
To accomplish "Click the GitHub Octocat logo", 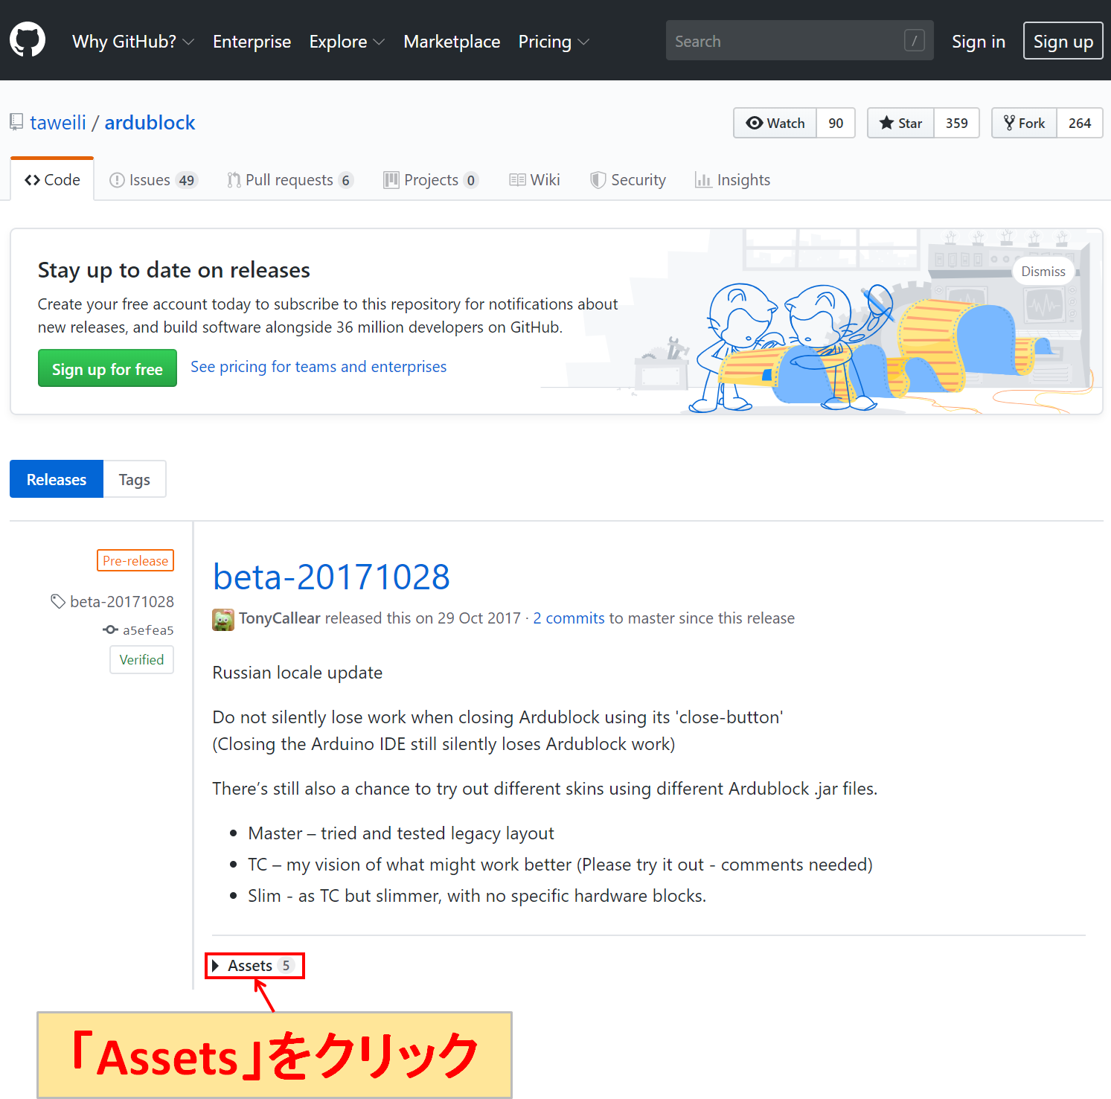I will pyautogui.click(x=28, y=40).
